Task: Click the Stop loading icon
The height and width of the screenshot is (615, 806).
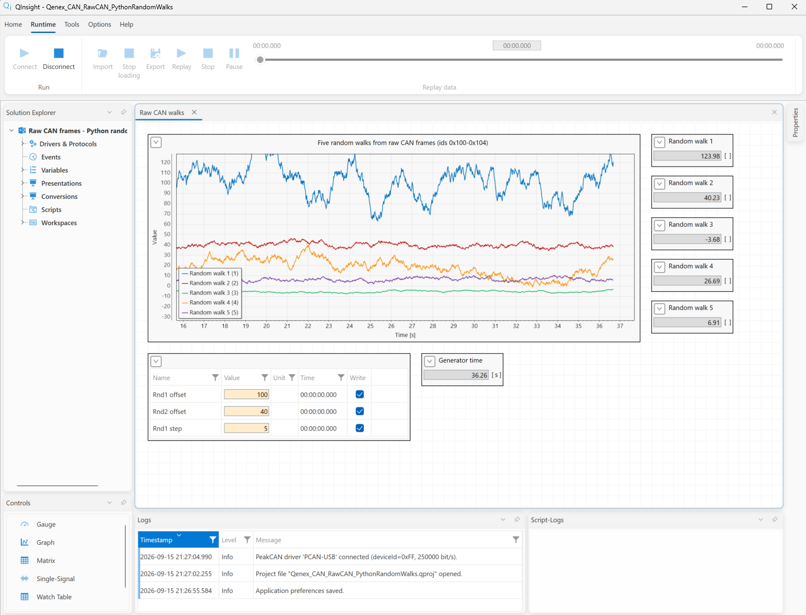Action: (x=129, y=53)
